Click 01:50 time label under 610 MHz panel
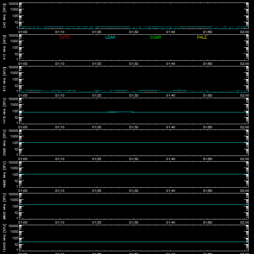This screenshot has height=254, width=254. tap(208, 96)
